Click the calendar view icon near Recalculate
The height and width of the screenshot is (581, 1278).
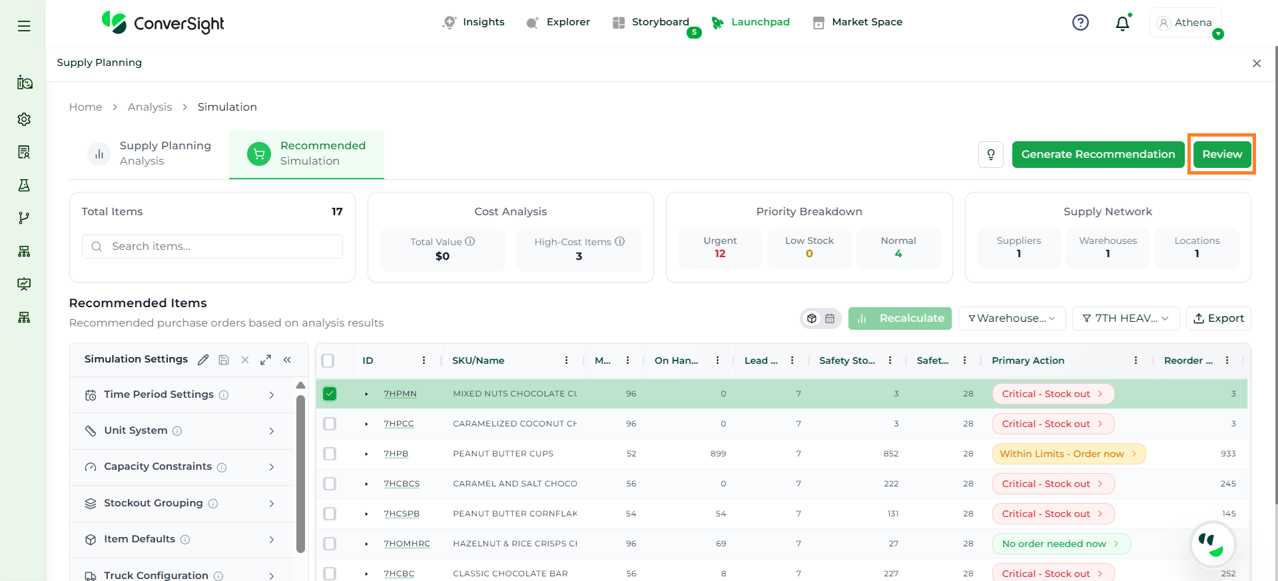830,318
